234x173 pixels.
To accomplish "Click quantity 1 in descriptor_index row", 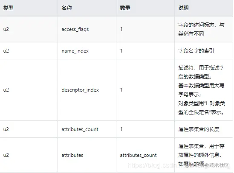I will (x=121, y=90).
